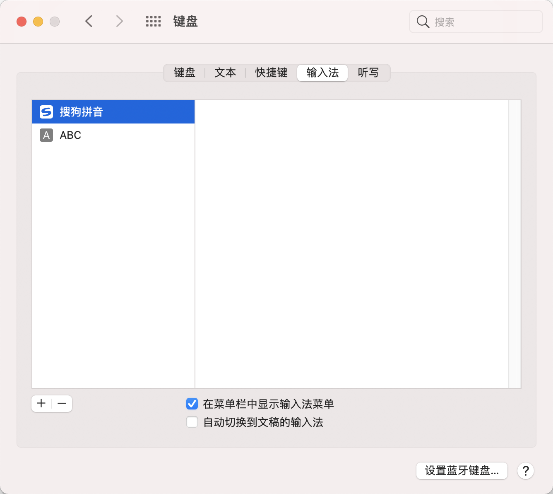Open the 听写 tab
553x494 pixels.
368,73
